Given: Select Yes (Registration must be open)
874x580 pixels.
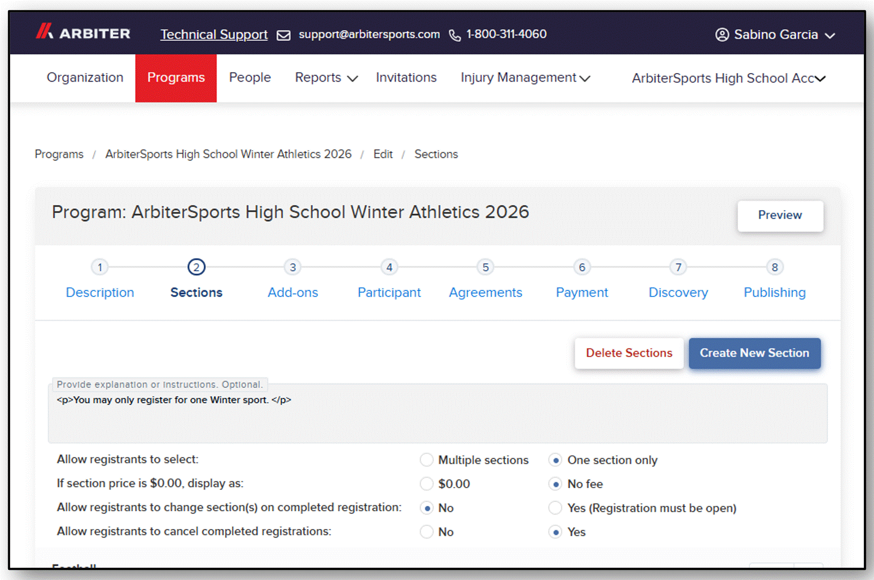Looking at the screenshot, I should pos(555,508).
